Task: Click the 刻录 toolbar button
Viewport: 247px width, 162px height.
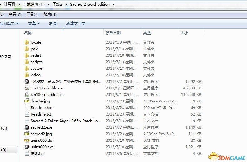Action: click(53, 24)
